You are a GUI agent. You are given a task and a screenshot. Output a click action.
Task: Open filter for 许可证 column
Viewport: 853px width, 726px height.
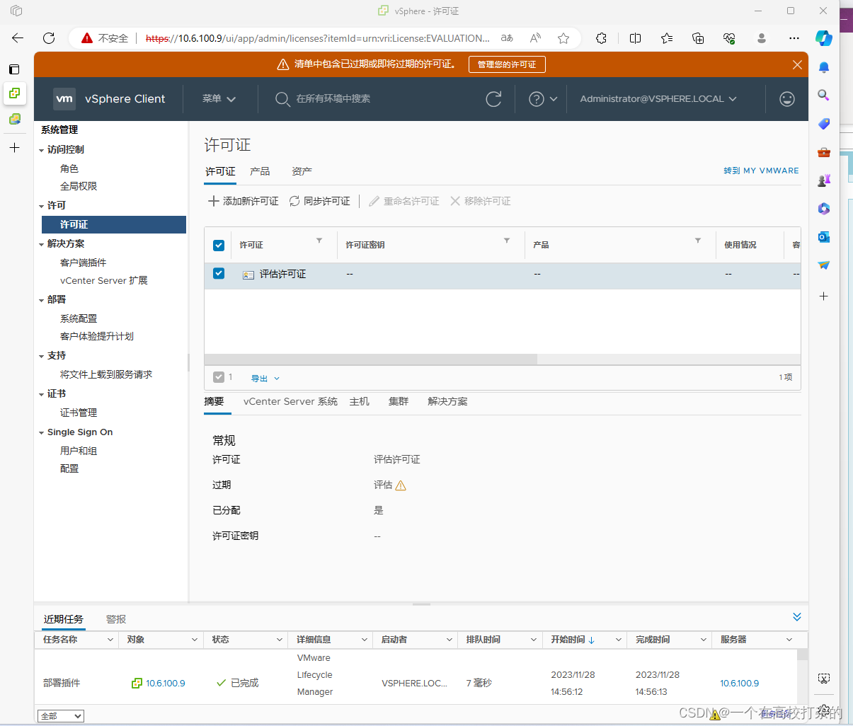(x=319, y=241)
